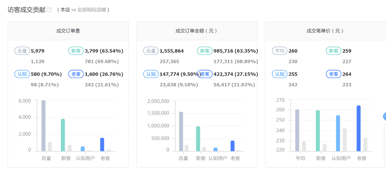Click the help question mark icon beside 访客成交贡献
386x174 pixels.
49,10
